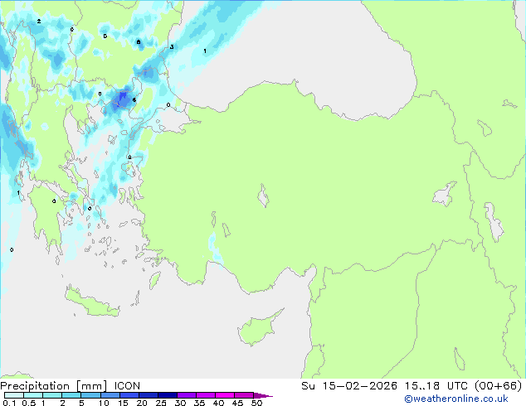526x406 pixels.
Task: Click the purple over-50 arrow on the legend
Action: click(x=263, y=396)
